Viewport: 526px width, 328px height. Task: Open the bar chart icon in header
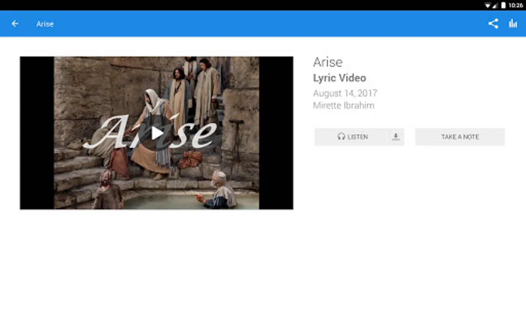pyautogui.click(x=513, y=24)
